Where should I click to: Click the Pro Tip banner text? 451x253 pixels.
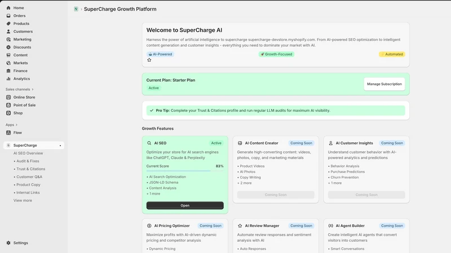coord(243,110)
